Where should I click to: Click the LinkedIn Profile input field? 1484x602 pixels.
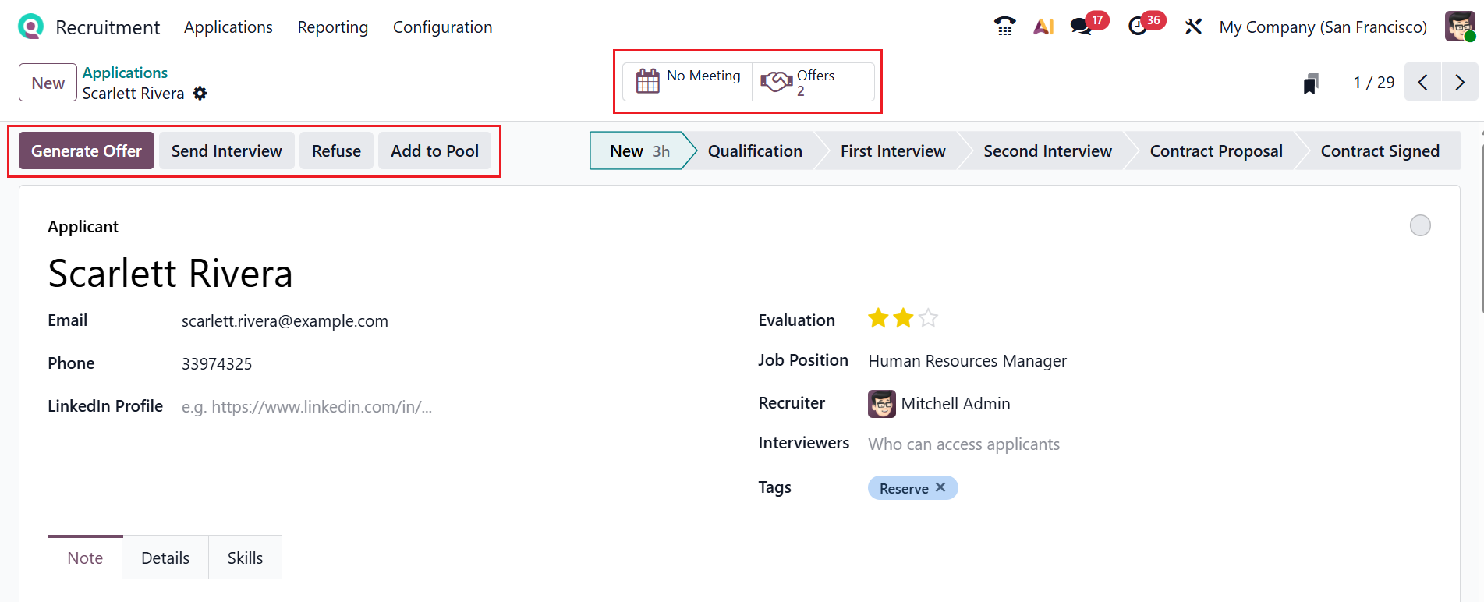(x=390, y=407)
